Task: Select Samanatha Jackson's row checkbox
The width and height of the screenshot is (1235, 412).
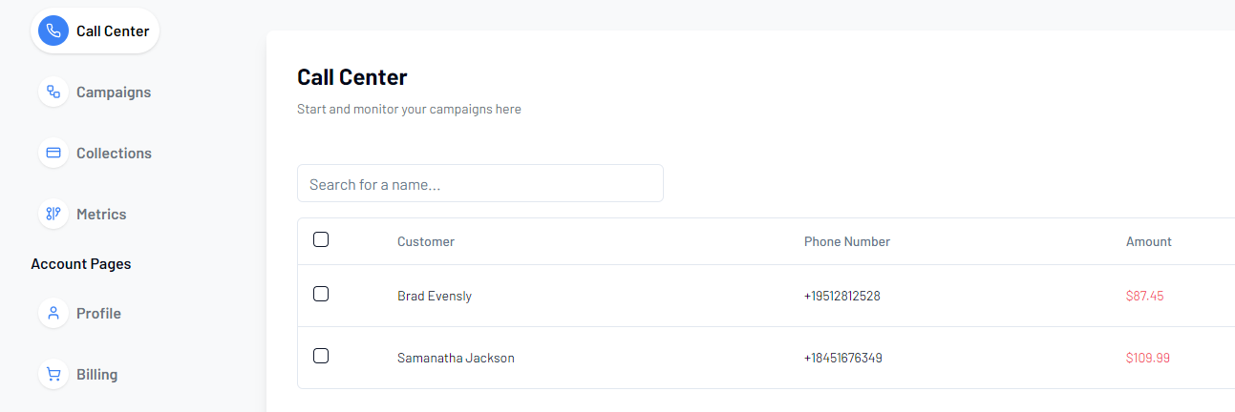Action: pyautogui.click(x=321, y=357)
